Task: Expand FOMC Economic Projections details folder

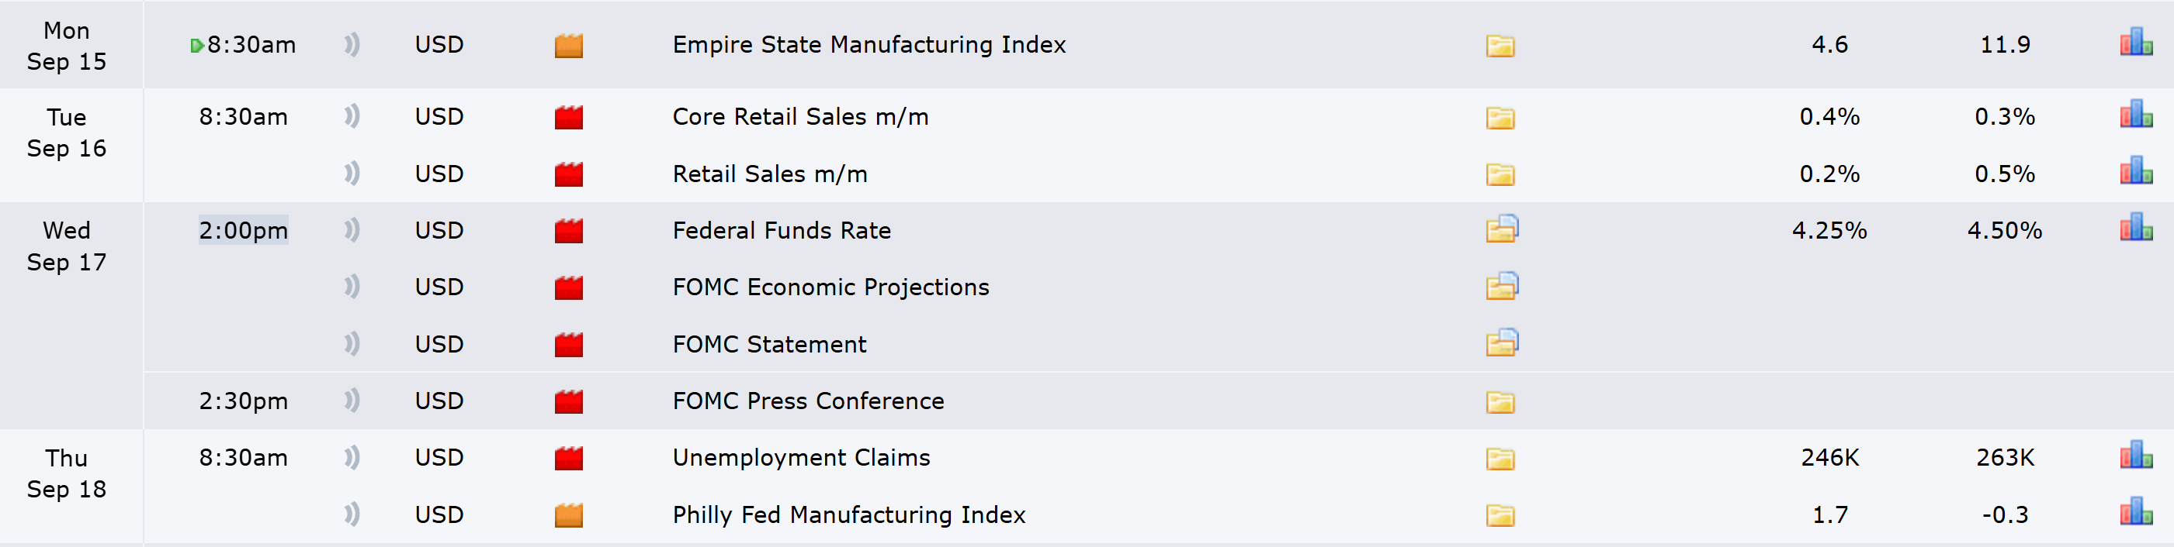Action: pyautogui.click(x=1501, y=287)
